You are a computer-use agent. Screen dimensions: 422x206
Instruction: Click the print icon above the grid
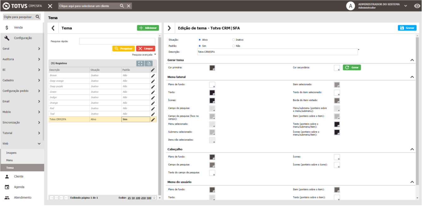point(148,63)
